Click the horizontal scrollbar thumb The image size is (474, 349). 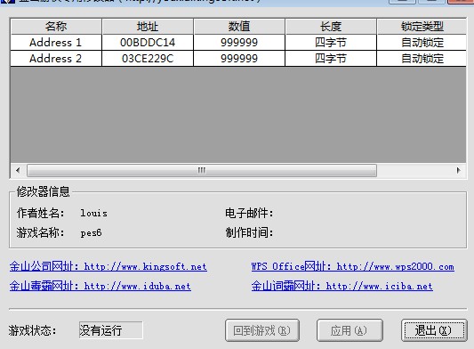tap(202, 170)
